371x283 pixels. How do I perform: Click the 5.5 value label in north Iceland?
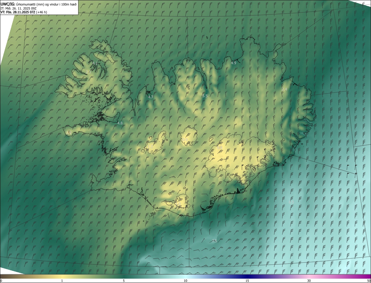click(205, 96)
